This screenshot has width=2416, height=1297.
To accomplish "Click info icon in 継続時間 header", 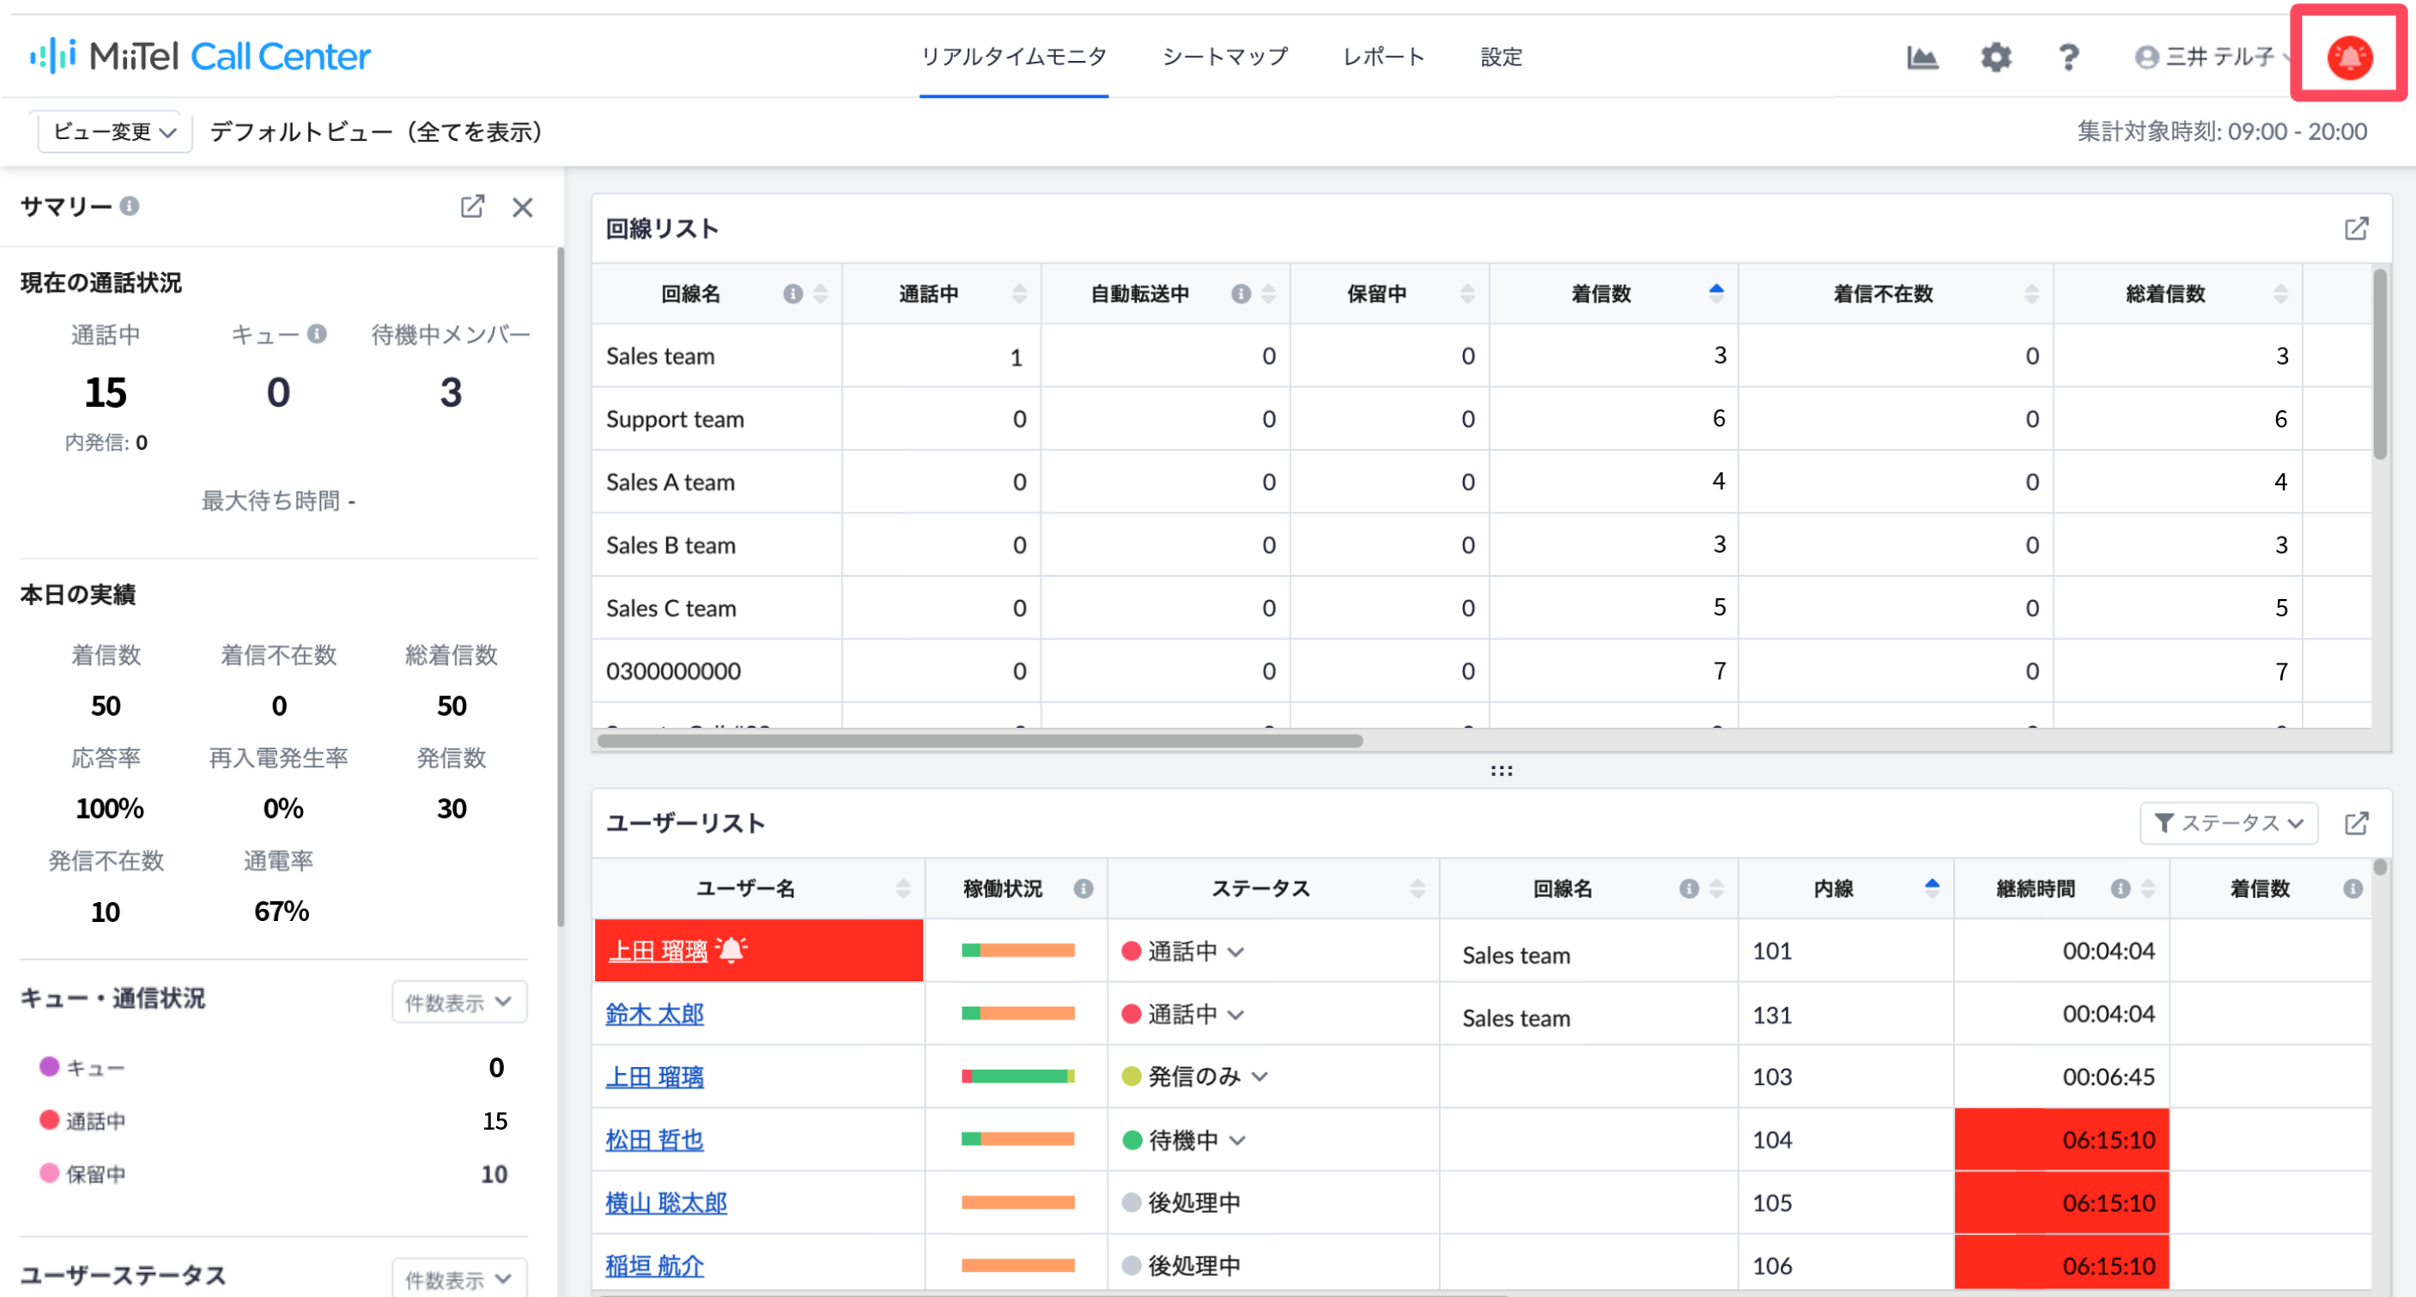I will [2121, 888].
